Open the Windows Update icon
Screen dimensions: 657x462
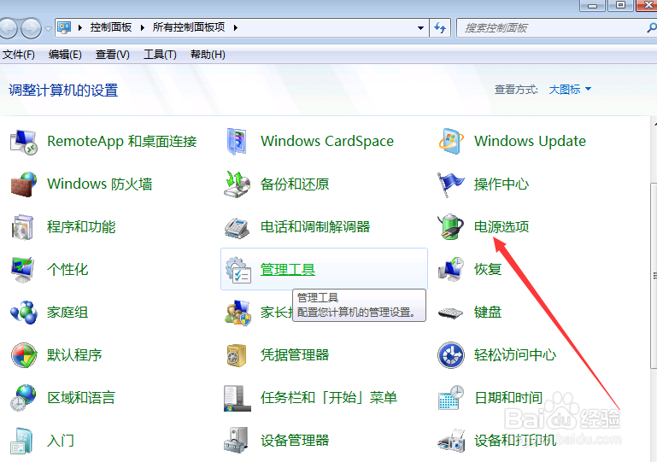coord(451,142)
